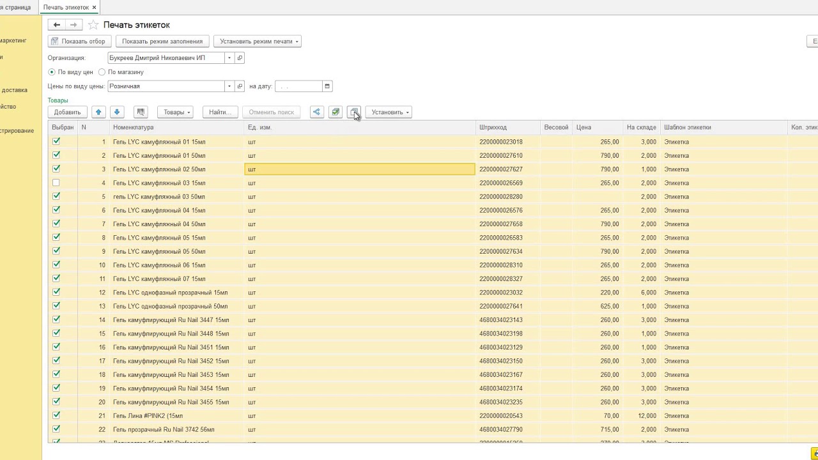The image size is (818, 460).
Task: Uncheck row 1 Гель LYC камуфляжный 01 15мл
Action: click(x=56, y=141)
